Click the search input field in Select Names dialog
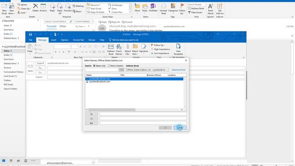This screenshot has height=166, width=295. [101, 70]
